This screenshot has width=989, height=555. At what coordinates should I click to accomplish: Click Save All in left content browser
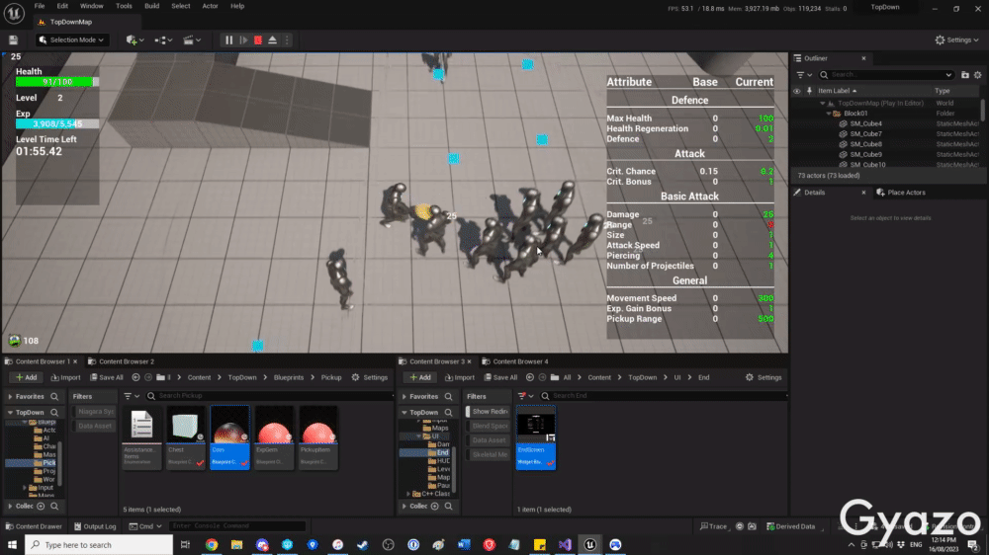click(x=106, y=377)
